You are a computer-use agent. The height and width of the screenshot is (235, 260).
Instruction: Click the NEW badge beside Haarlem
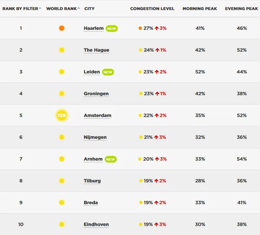coord(111,28)
